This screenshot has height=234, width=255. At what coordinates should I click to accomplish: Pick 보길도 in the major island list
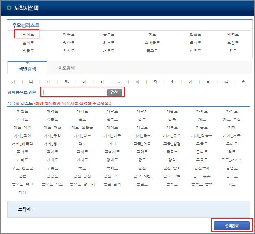point(233,43)
